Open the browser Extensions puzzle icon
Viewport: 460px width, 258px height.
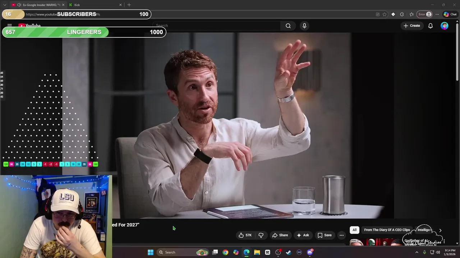(402, 14)
